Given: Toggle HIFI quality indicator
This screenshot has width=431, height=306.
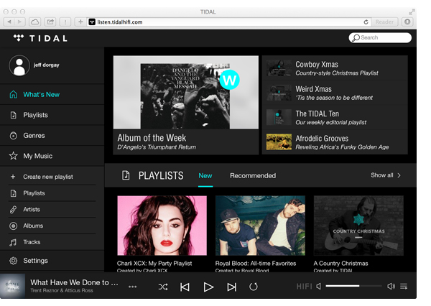Looking at the screenshot, I should pos(304,287).
